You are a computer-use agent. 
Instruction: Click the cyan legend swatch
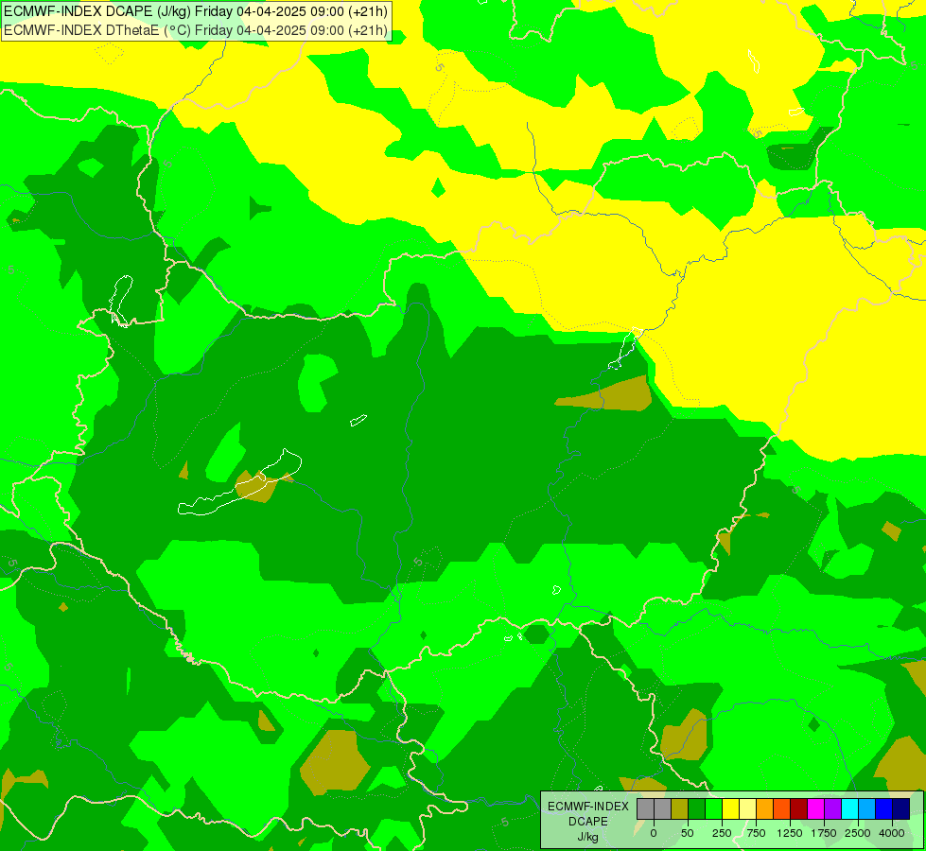[x=849, y=809]
